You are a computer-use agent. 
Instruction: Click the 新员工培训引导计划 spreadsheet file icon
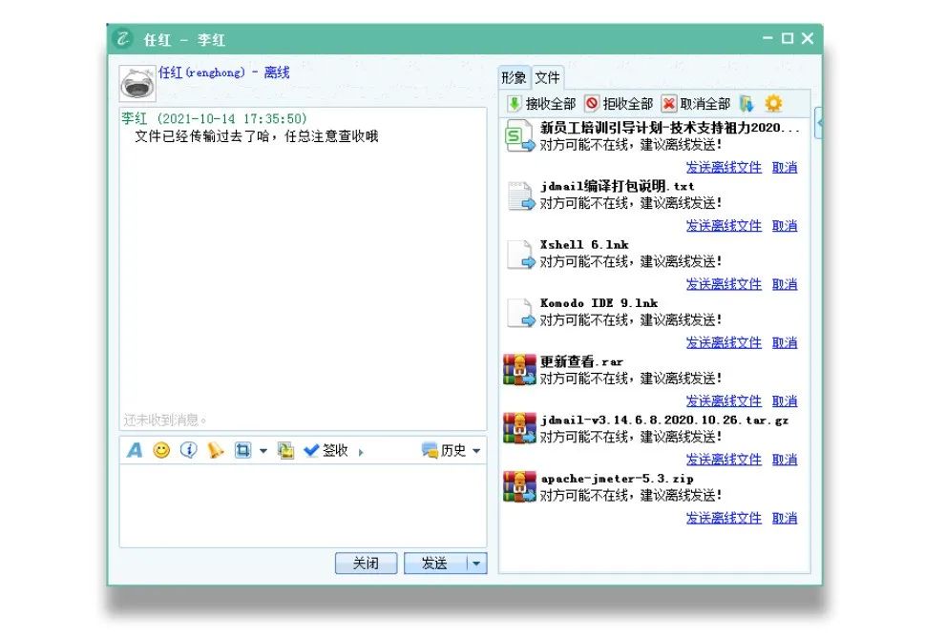519,135
